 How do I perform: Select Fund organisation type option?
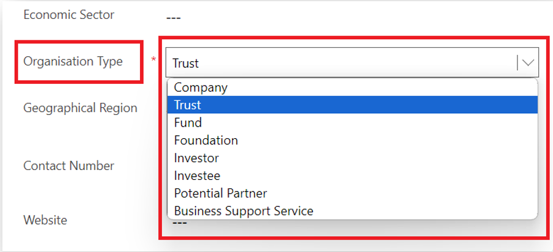pyautogui.click(x=188, y=123)
